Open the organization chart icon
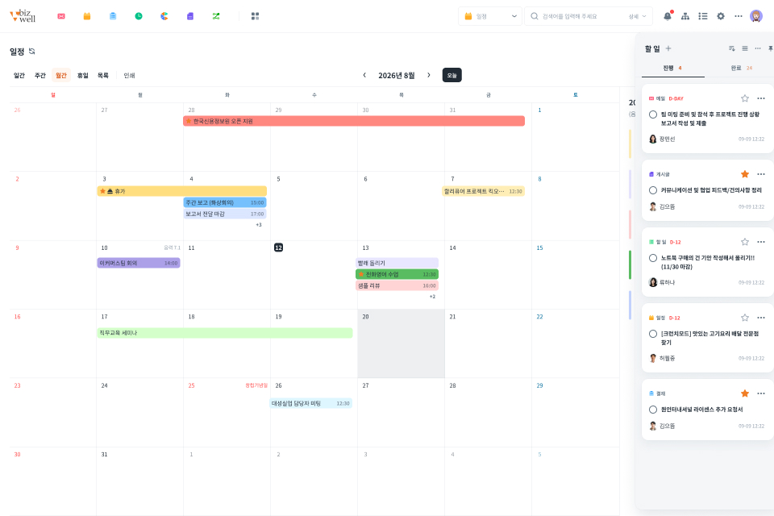Image resolution: width=774 pixels, height=516 pixels. (685, 16)
